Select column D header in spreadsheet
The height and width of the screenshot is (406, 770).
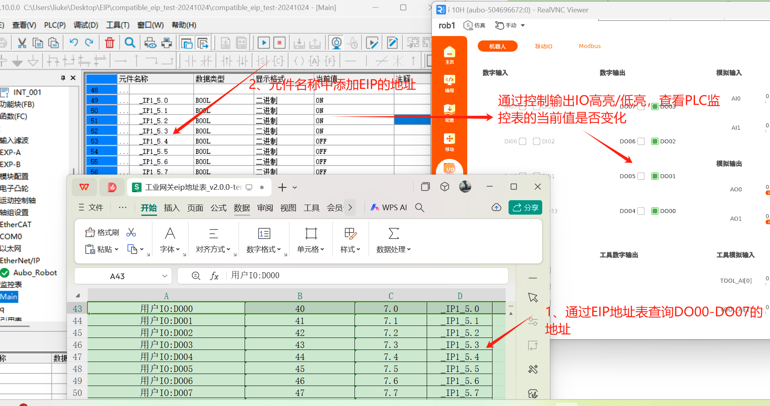[x=460, y=296]
